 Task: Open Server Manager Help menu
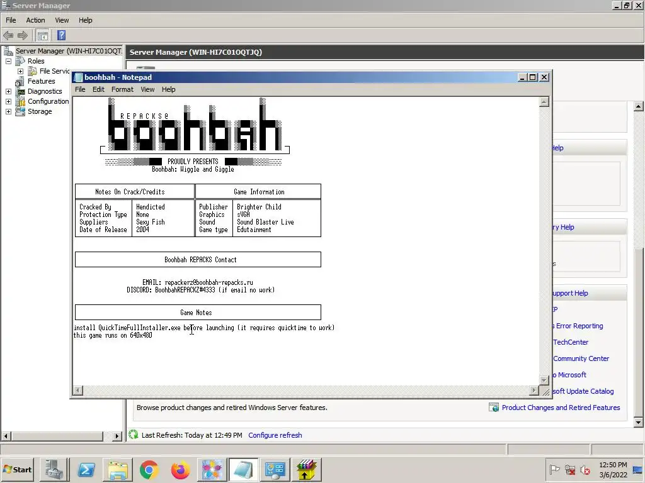coord(86,20)
